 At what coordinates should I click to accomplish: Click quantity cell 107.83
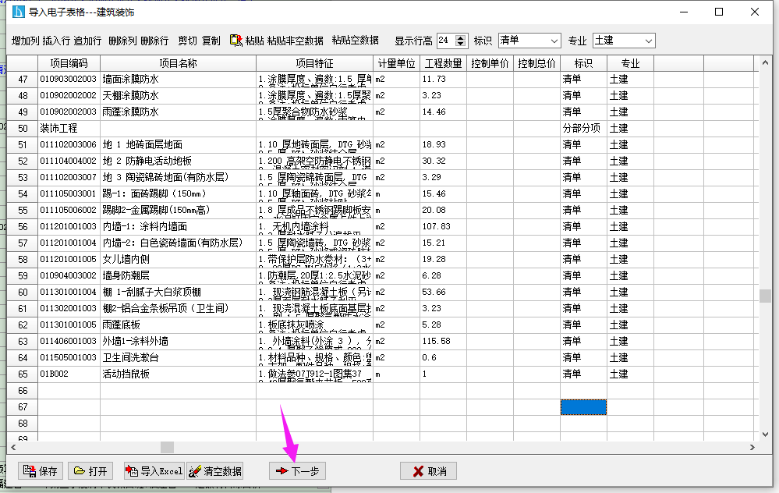tap(443, 227)
